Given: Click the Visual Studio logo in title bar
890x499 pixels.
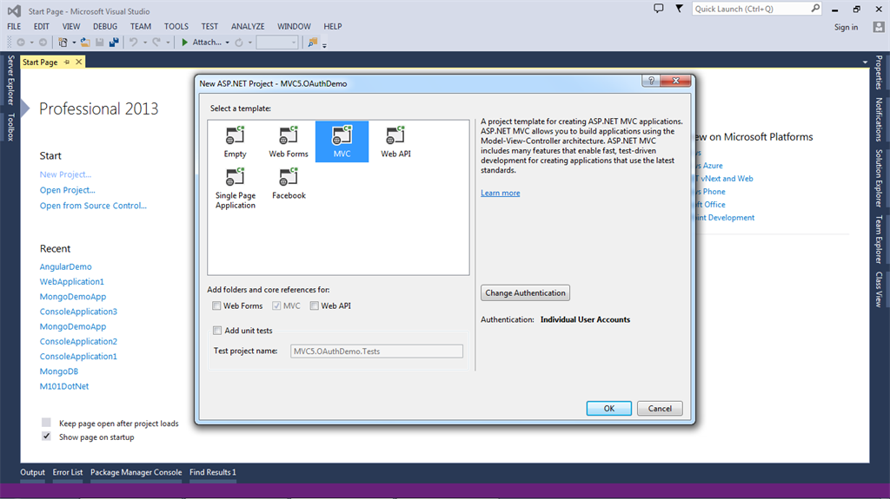Looking at the screenshot, I should point(14,10).
